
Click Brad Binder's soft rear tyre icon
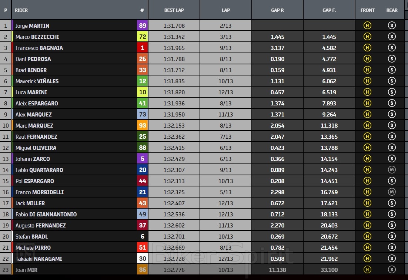(392, 70)
